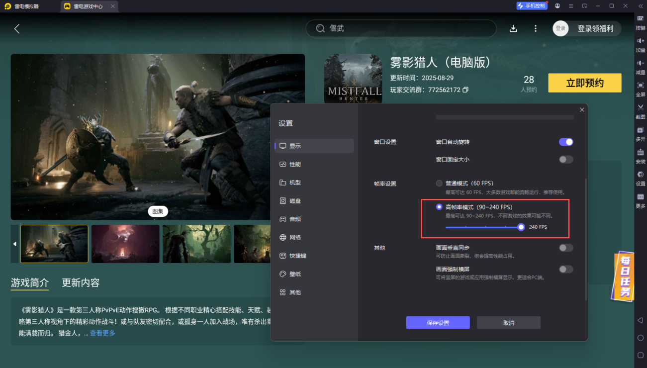
Task: Turn on 画面强制横屏 toggle
Action: point(566,269)
